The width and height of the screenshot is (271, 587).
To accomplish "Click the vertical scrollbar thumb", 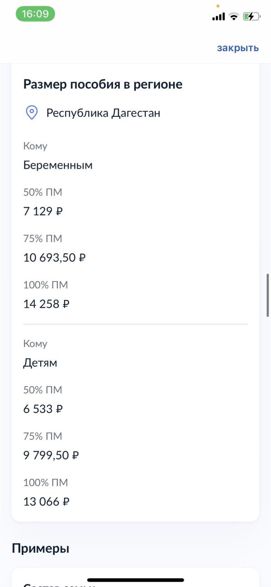I will click(x=268, y=295).
